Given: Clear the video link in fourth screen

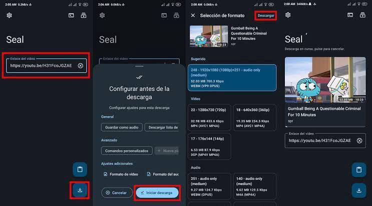Looking at the screenshot, I should pyautogui.click(x=359, y=140).
